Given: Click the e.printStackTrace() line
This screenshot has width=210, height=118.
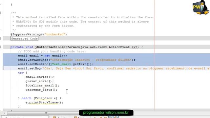Looking at the screenshot, I should pos(44,103).
